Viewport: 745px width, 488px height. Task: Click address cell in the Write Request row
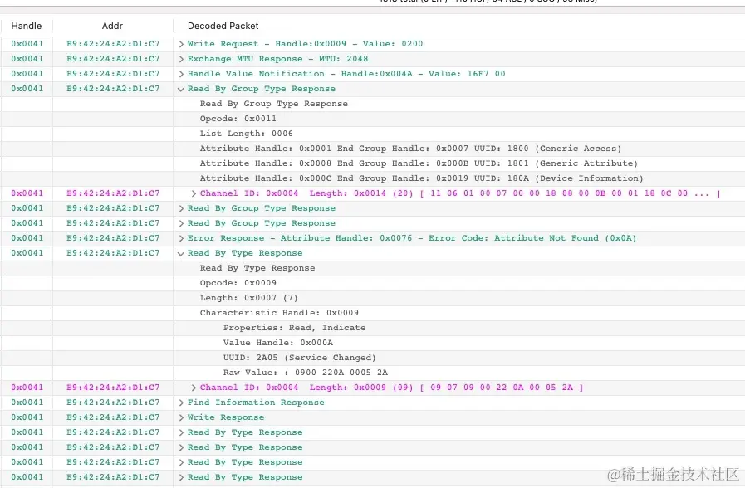click(x=113, y=44)
